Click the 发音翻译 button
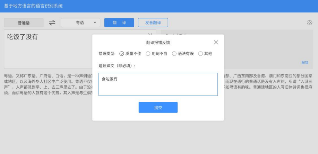The height and width of the screenshot is (154, 318). [153, 22]
